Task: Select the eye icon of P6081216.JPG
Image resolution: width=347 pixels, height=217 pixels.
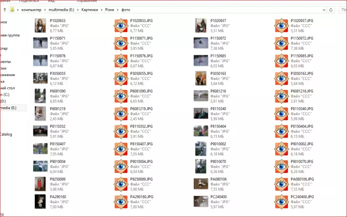Action: pyautogui.click(x=282, y=96)
